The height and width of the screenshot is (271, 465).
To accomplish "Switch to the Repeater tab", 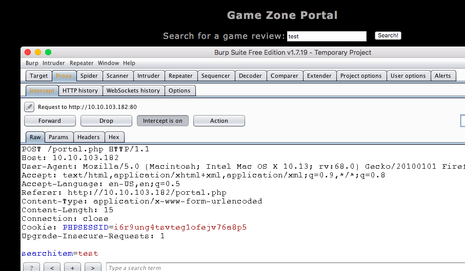I will 180,76.
